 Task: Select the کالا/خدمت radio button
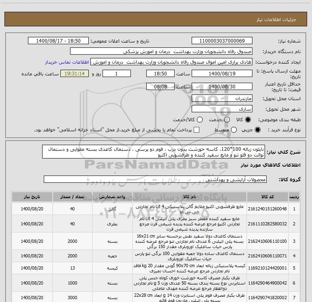click(200, 120)
